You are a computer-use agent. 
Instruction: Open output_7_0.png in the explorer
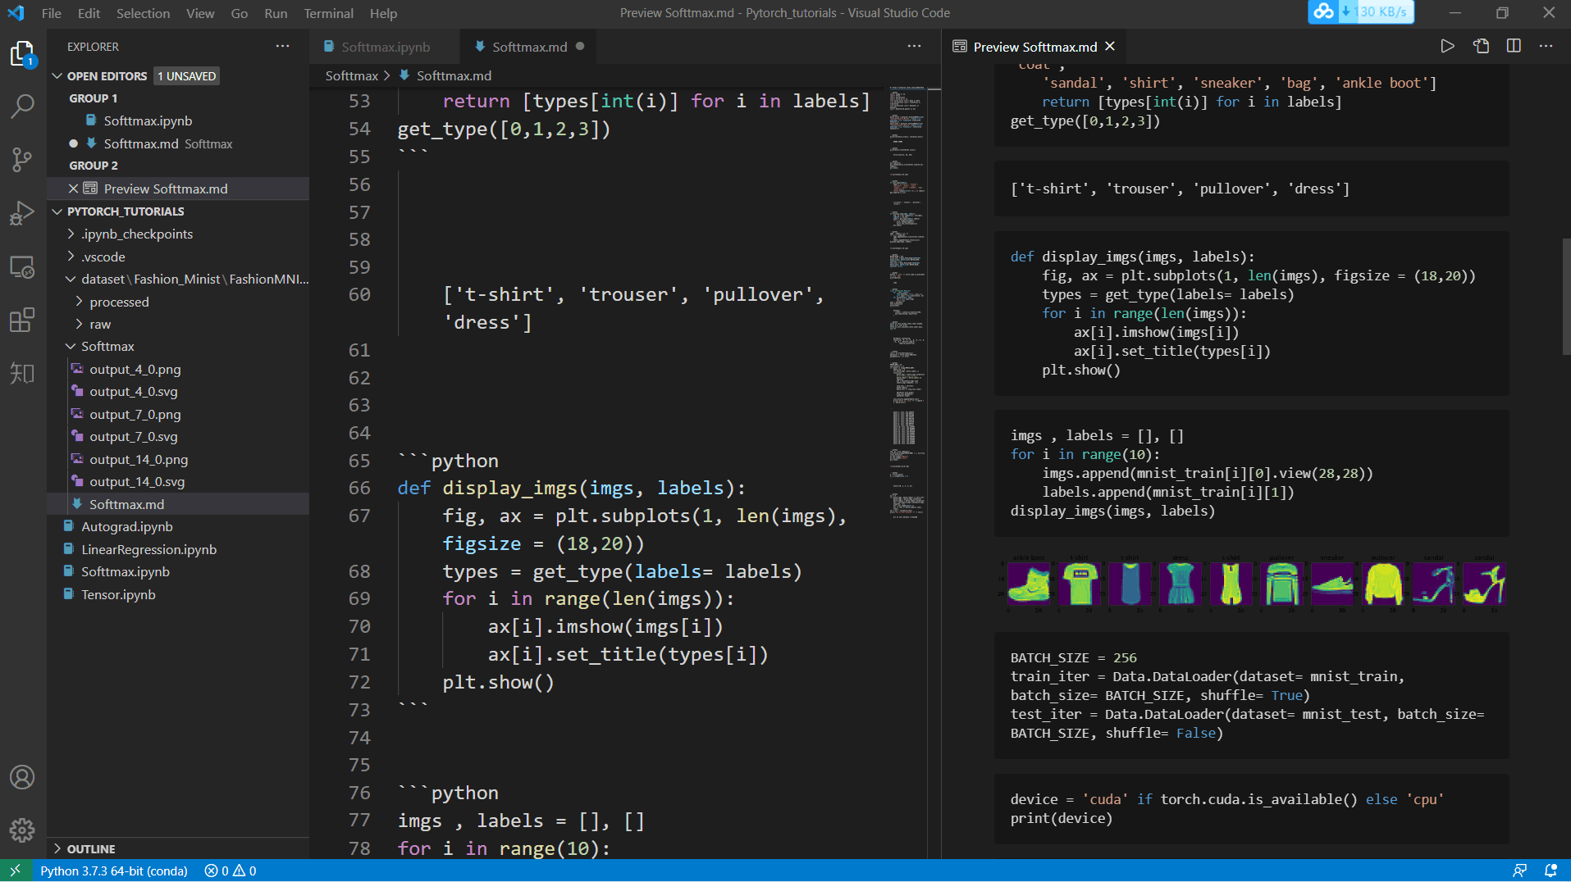click(x=135, y=415)
